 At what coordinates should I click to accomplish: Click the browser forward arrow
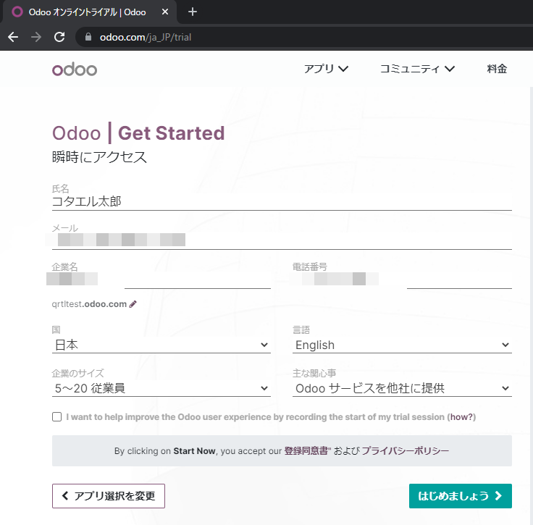[x=36, y=37]
